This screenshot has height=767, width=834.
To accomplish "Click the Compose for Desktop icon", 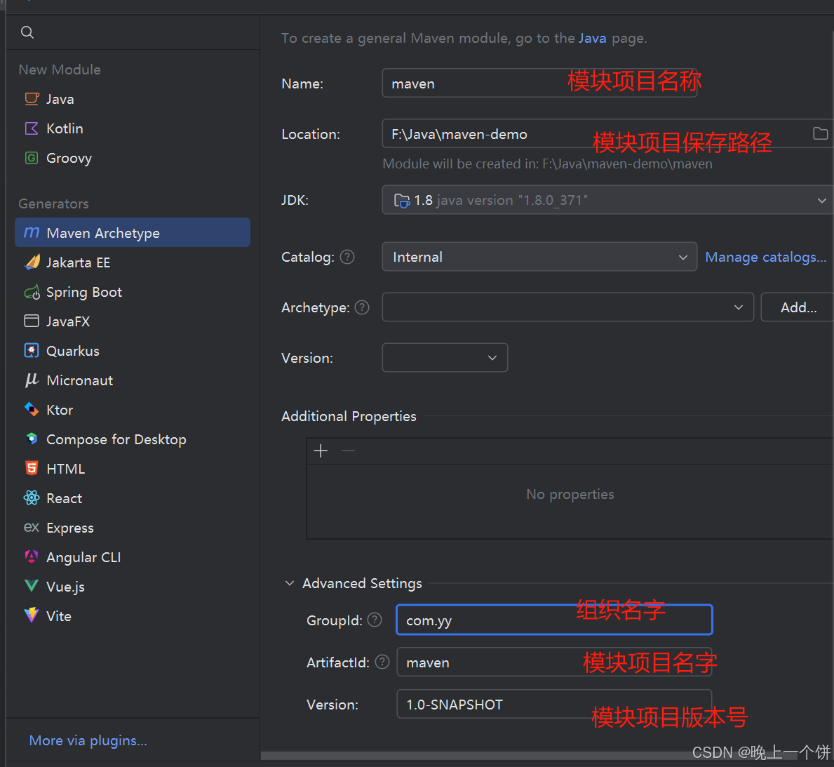I will click(32, 439).
